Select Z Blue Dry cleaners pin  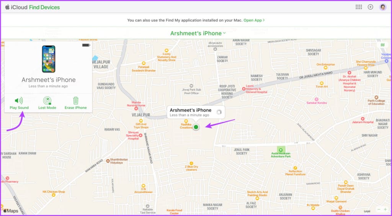click(191, 164)
